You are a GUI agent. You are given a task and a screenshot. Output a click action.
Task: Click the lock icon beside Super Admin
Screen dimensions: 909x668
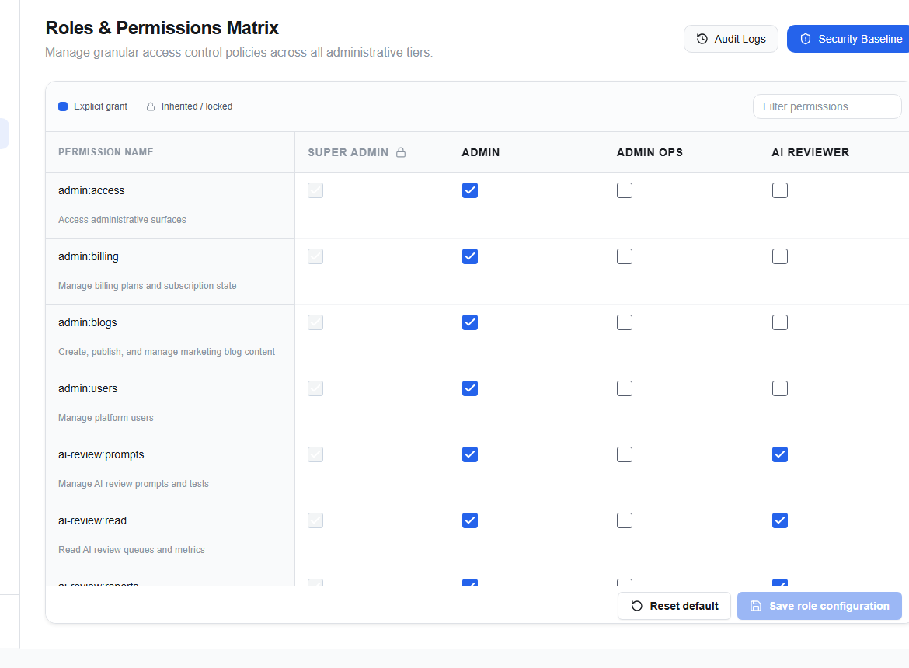tap(401, 152)
